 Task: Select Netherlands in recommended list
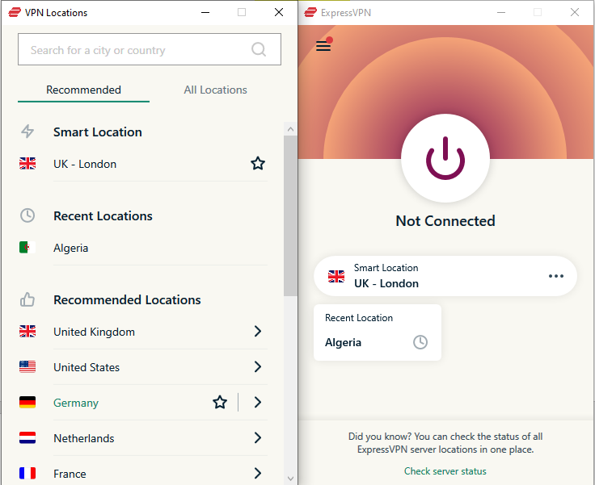(x=84, y=438)
